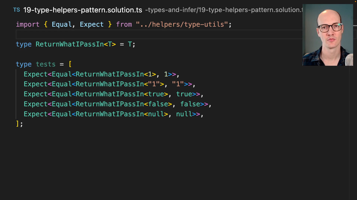
Task: Place cursor on the empty highlighted second line
Action: [x=149, y=34]
